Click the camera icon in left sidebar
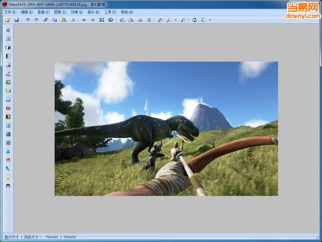The height and width of the screenshot is (242, 322). tap(8, 108)
